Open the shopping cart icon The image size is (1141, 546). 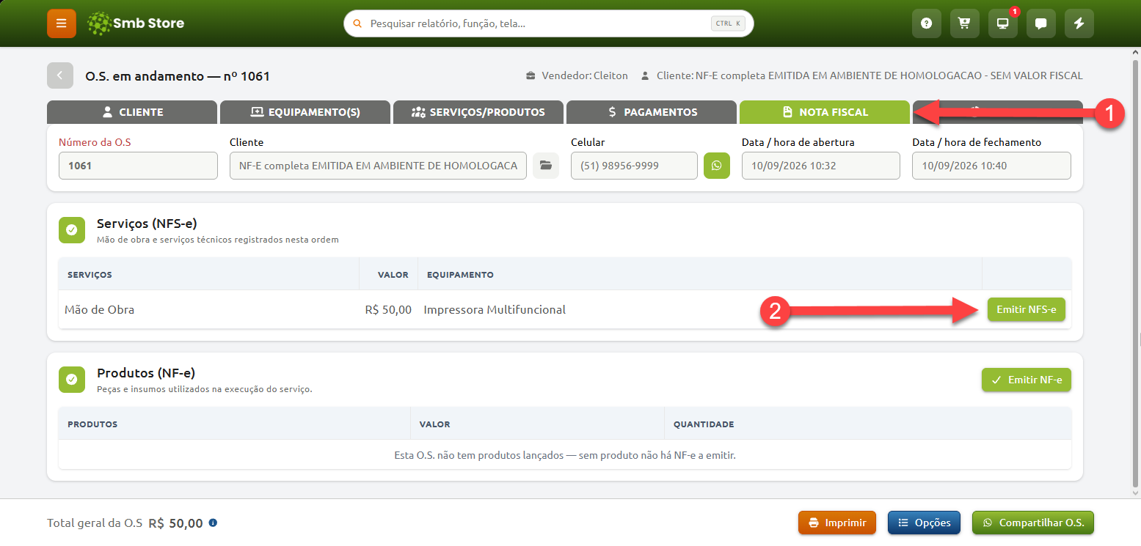(965, 23)
